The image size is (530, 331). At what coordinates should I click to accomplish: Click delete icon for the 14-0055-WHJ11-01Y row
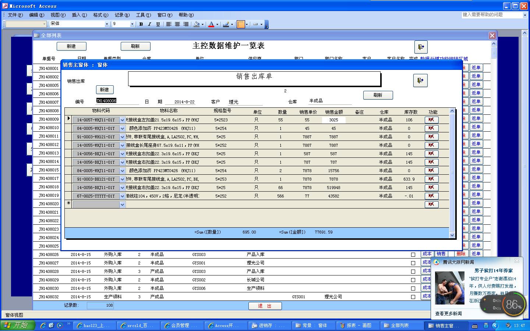431,145
